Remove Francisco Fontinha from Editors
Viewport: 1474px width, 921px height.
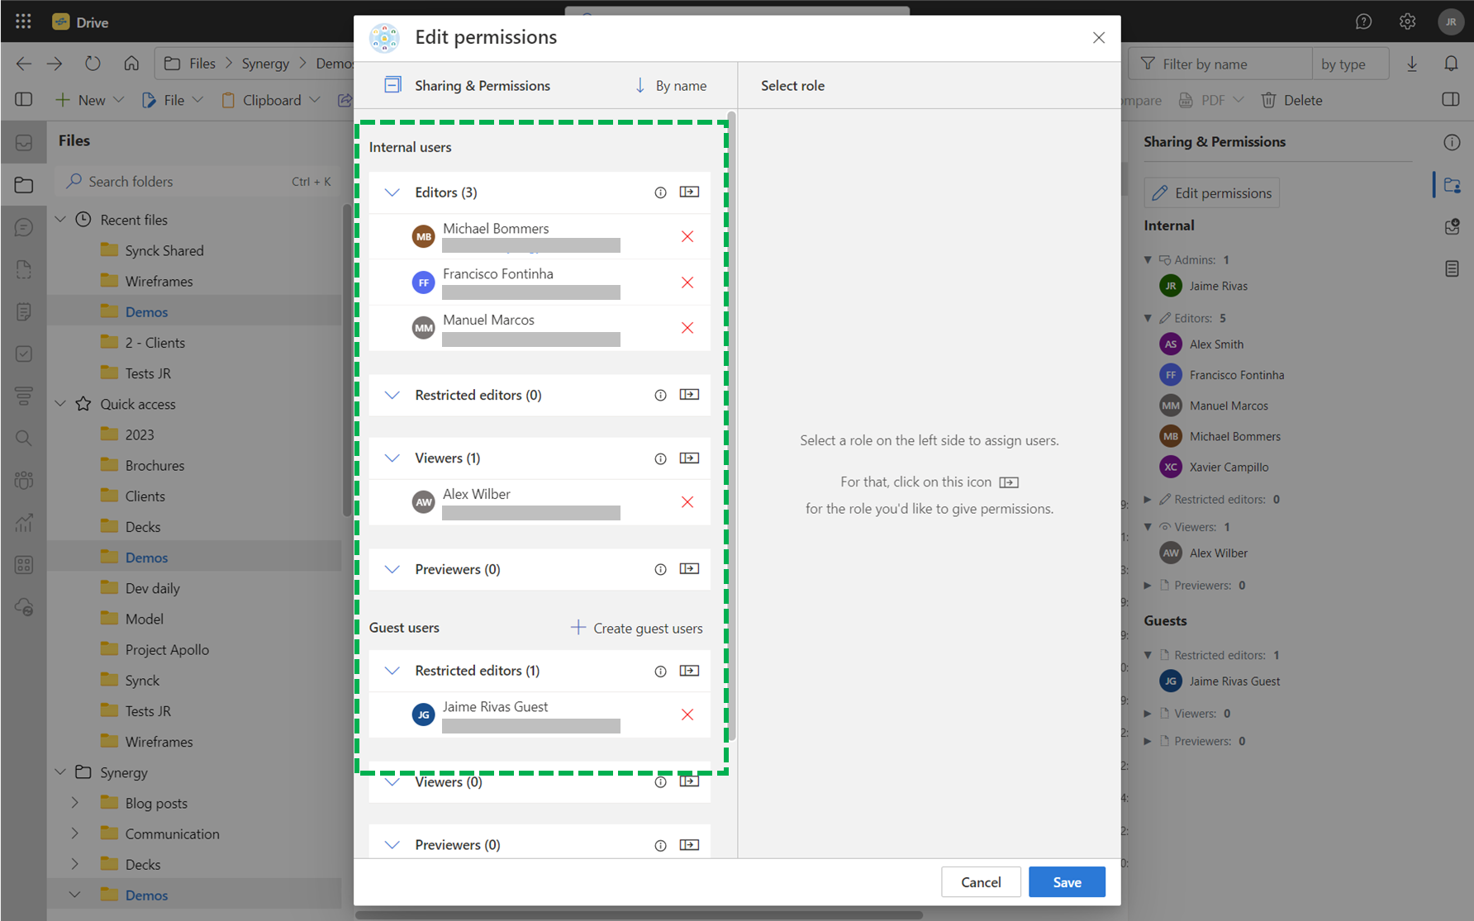[687, 282]
